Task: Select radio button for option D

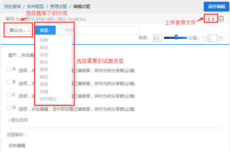Action: pyautogui.click(x=9, y=107)
